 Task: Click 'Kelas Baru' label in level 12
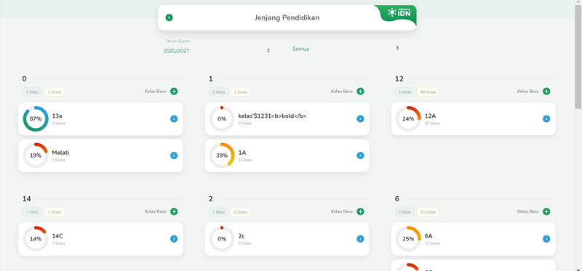click(528, 92)
